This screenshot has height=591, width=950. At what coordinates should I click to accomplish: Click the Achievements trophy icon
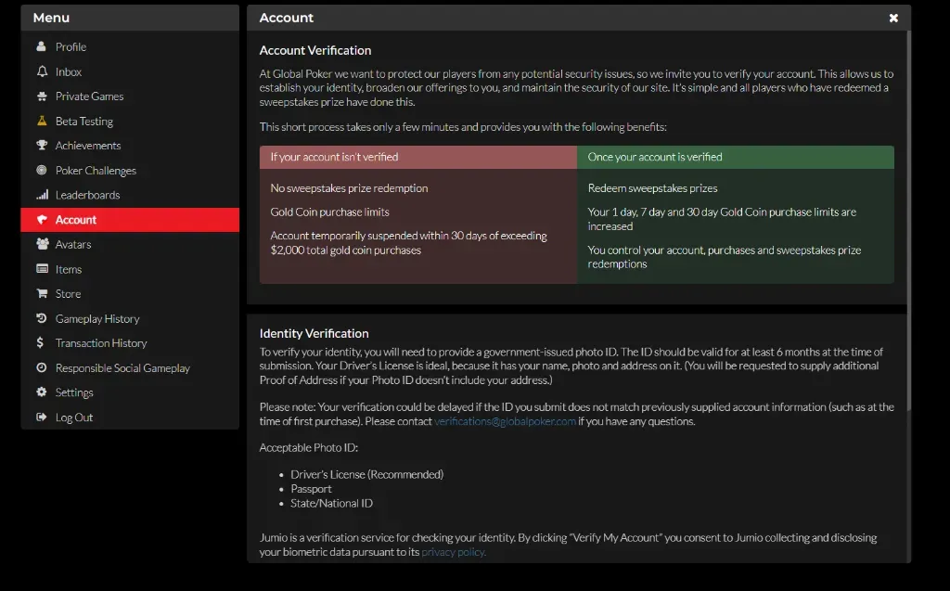point(41,146)
